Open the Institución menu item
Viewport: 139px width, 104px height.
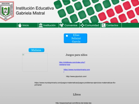tap(48, 25)
